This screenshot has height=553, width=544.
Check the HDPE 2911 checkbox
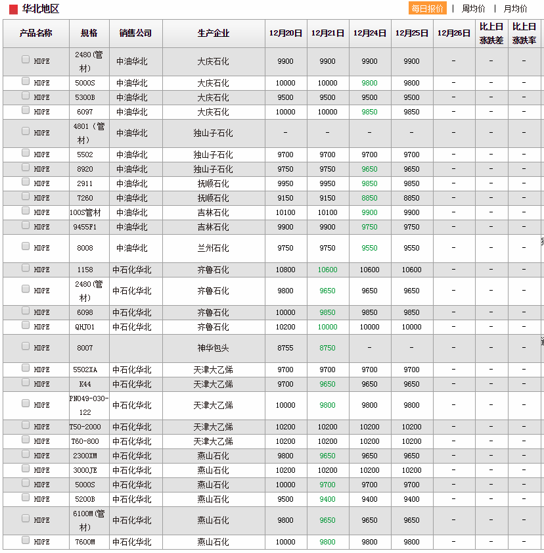click(x=26, y=181)
